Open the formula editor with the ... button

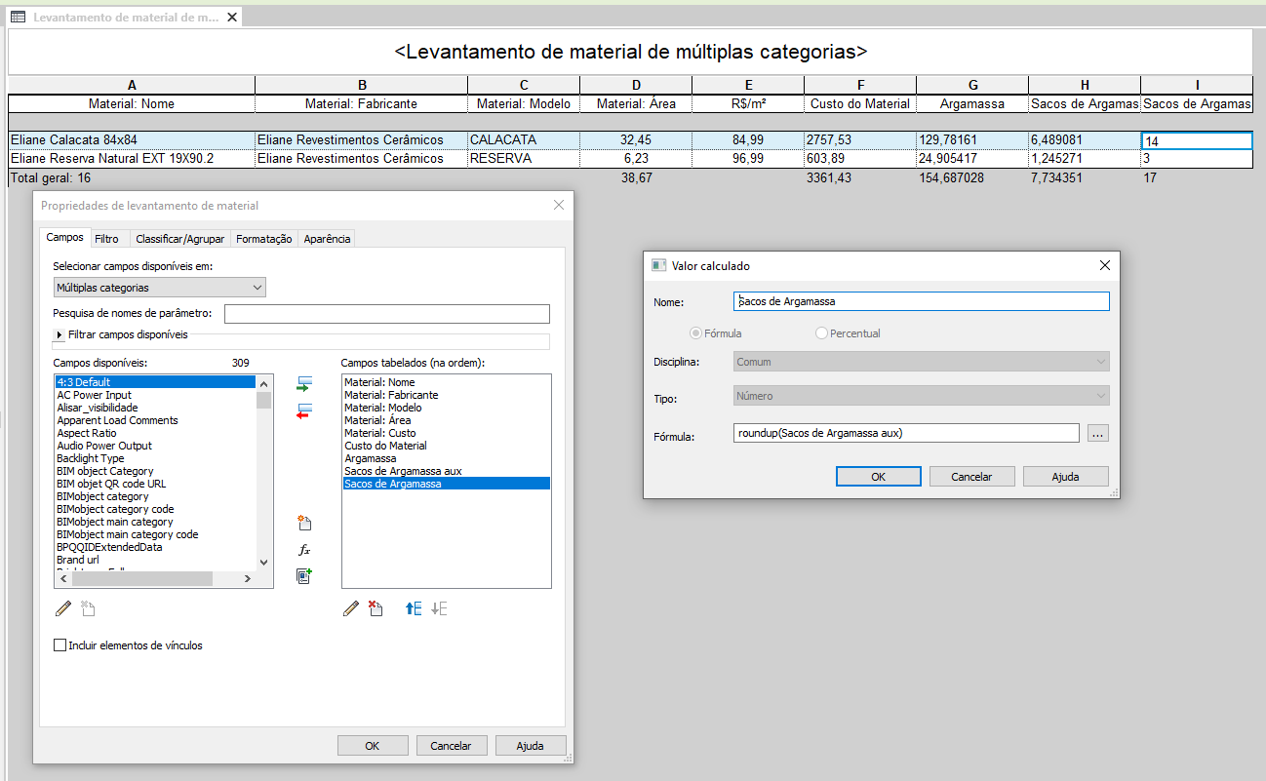coord(1097,433)
